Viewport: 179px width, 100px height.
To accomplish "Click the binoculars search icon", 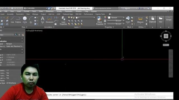I will tap(120, 8).
